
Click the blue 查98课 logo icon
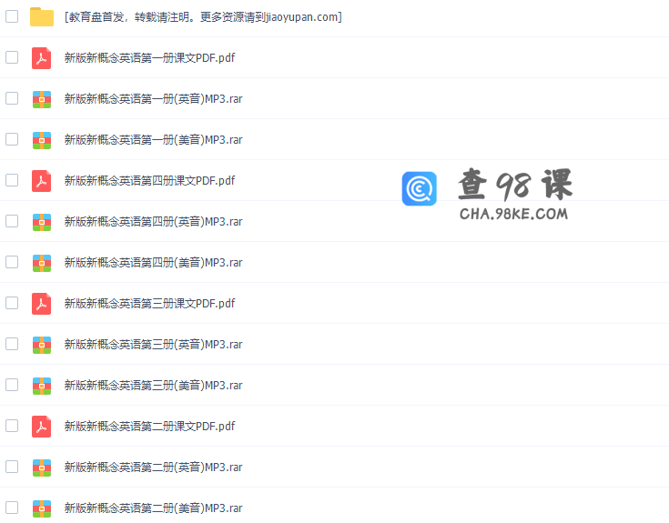pyautogui.click(x=420, y=188)
